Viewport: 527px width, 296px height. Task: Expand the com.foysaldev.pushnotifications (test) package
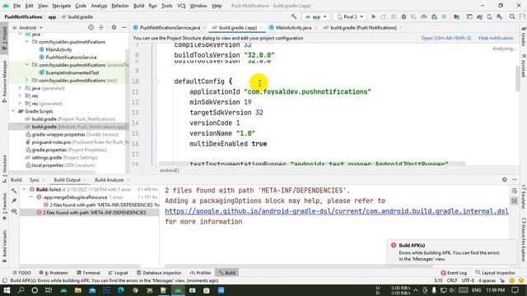coord(27,81)
